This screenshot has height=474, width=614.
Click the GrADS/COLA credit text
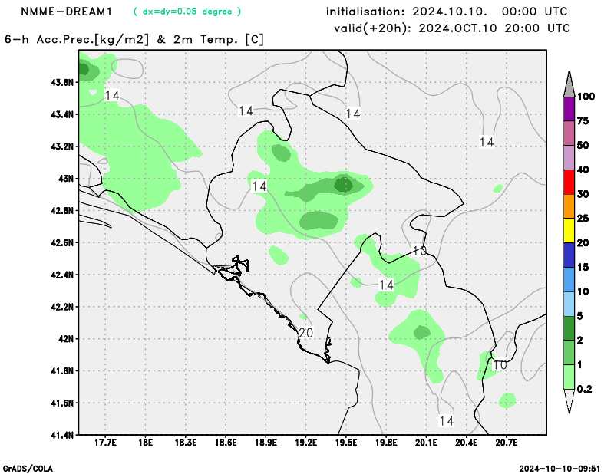point(28,469)
